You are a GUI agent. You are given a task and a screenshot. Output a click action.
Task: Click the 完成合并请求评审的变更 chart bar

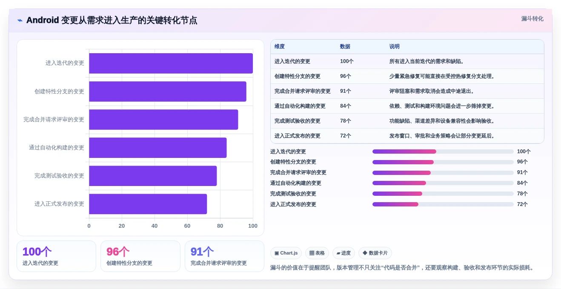pyautogui.click(x=163, y=120)
